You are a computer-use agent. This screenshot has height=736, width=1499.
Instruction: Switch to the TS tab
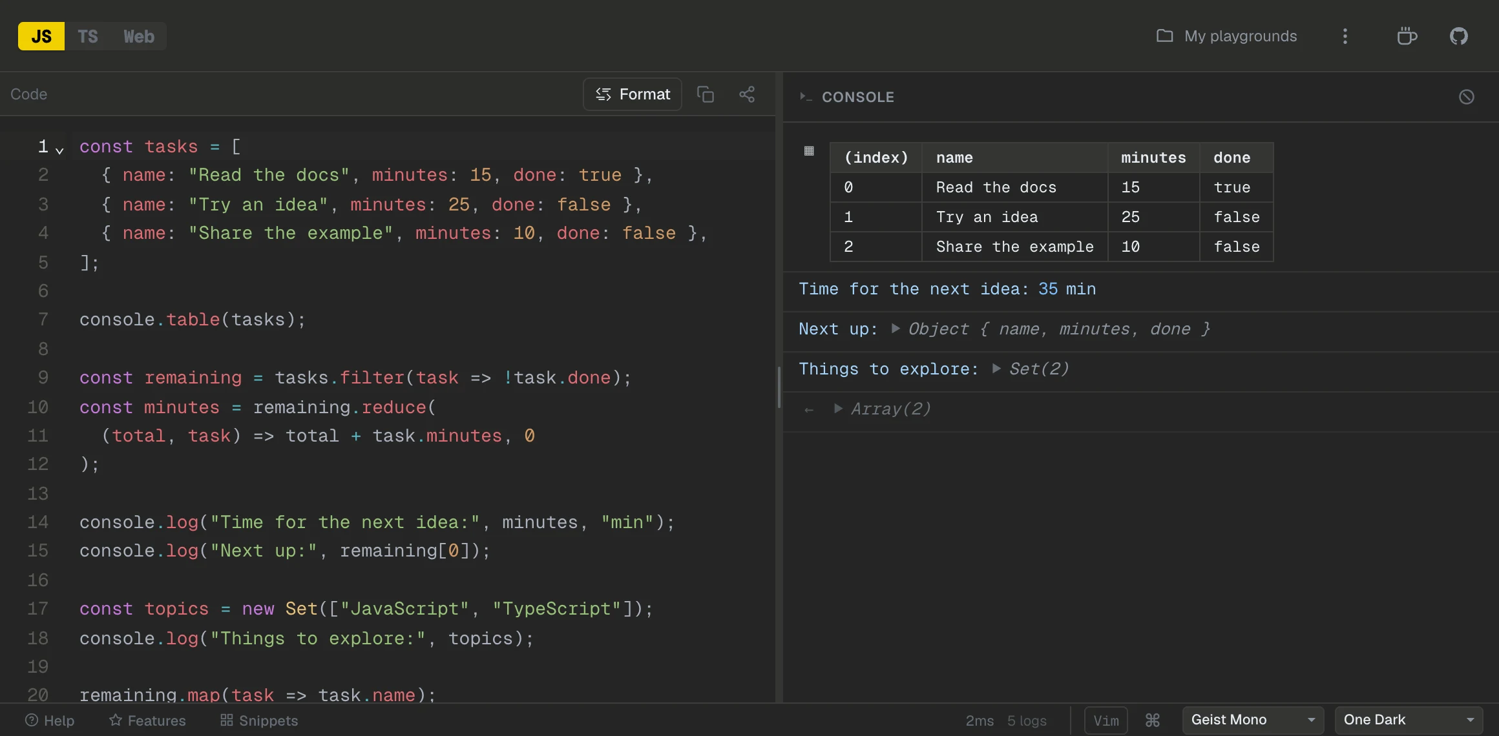(88, 36)
